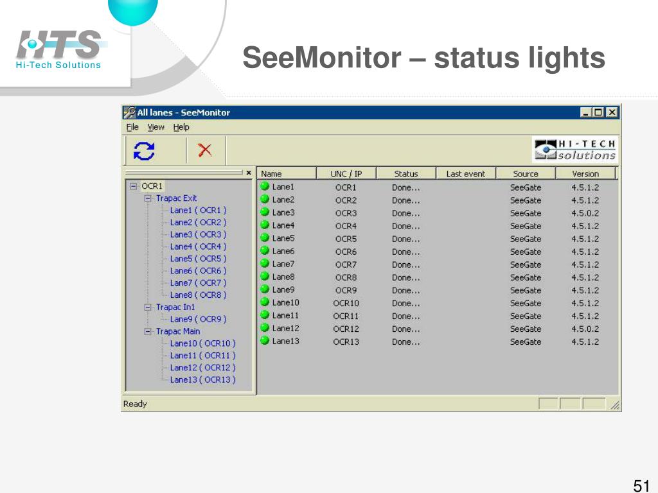The height and width of the screenshot is (493, 658).
Task: Sort by the Status column header
Action: (406, 173)
